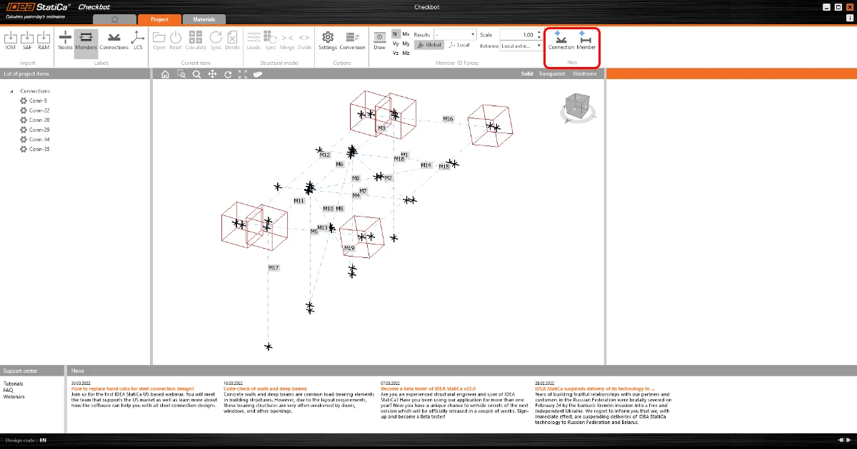
Task: Select the My force toggle
Action: 406,43
